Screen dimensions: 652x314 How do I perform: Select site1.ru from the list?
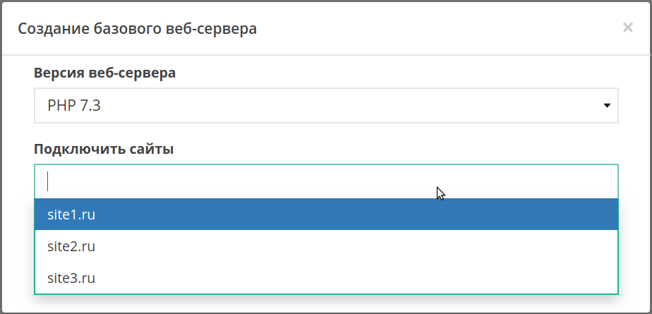tap(326, 215)
